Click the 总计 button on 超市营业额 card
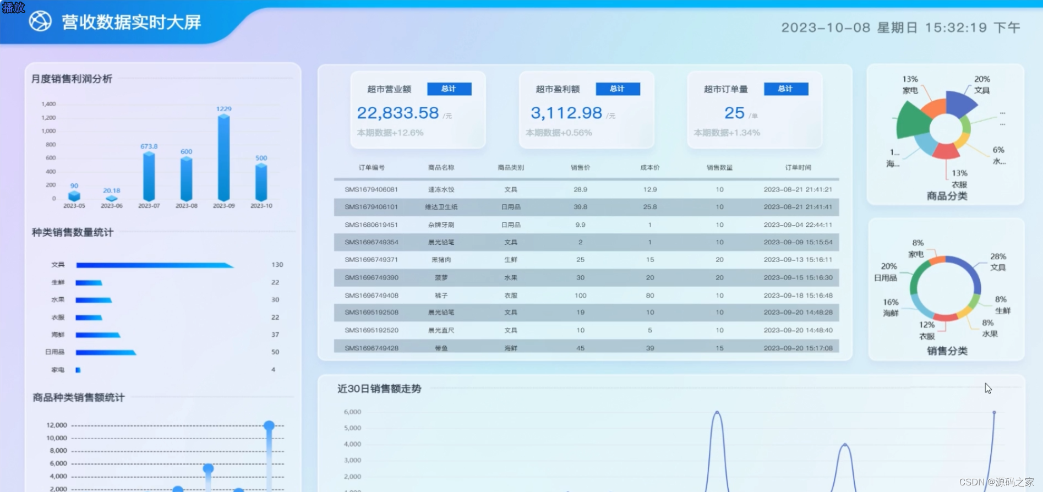Screen dimensions: 1043x492 click(x=449, y=89)
